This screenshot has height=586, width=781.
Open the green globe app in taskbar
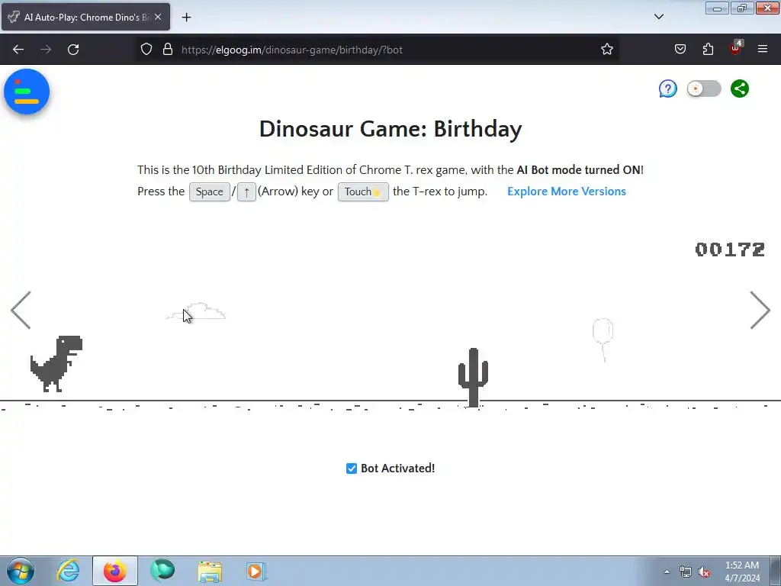click(162, 571)
